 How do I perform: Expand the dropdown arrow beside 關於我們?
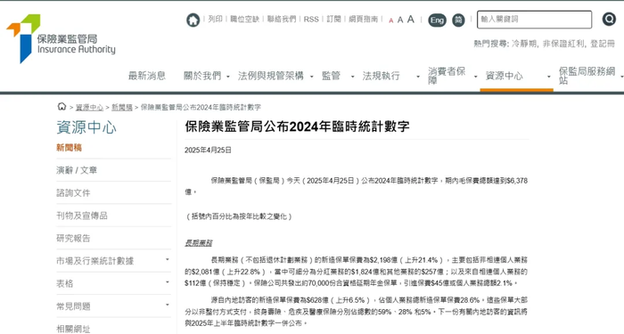pos(228,76)
